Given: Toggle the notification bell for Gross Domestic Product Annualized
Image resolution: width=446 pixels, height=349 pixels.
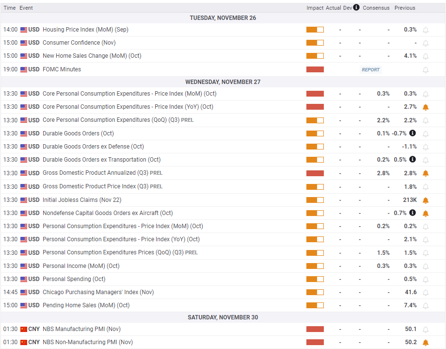Looking at the screenshot, I should click(426, 173).
